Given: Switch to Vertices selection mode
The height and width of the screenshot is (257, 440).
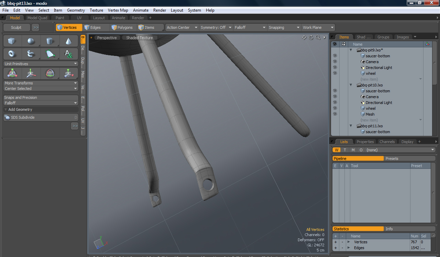Looking at the screenshot, I should [x=69, y=27].
